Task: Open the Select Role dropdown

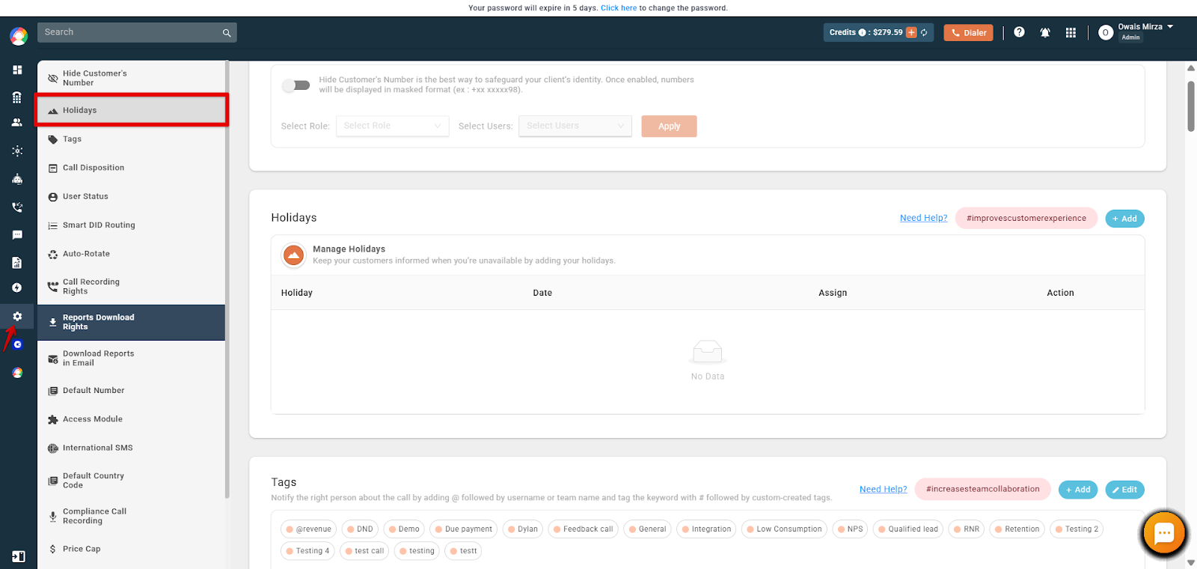Action: pos(393,126)
